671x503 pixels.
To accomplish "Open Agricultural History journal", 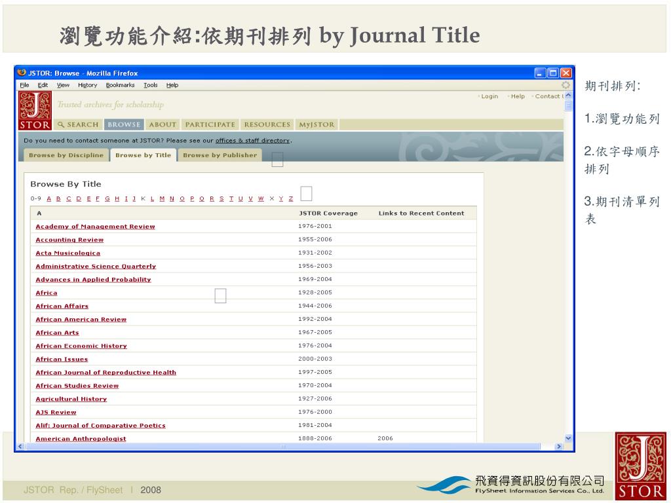I will 71,399.
